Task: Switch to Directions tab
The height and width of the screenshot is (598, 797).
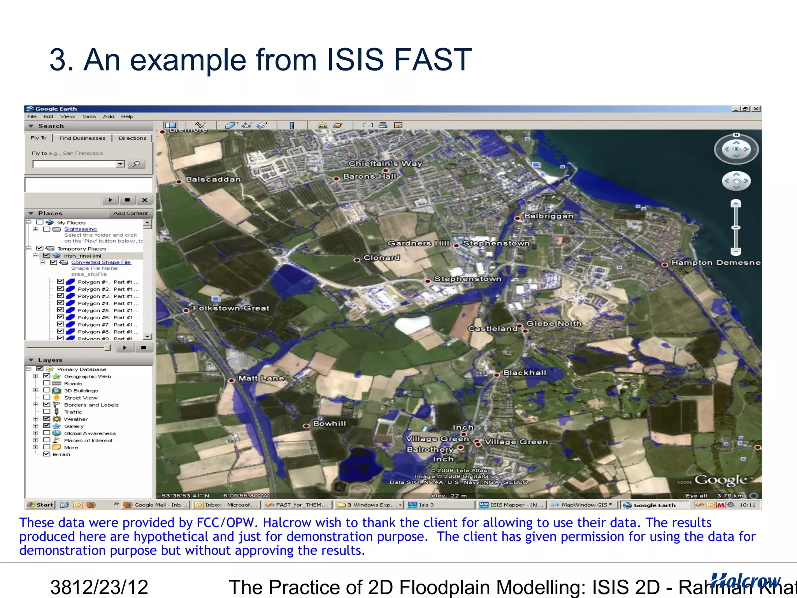Action: pyautogui.click(x=133, y=138)
